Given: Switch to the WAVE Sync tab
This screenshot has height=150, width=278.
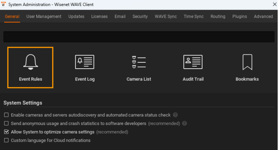Looking at the screenshot, I should [x=166, y=16].
